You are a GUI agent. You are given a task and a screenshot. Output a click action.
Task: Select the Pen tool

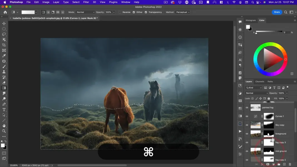click(x=4, y=104)
